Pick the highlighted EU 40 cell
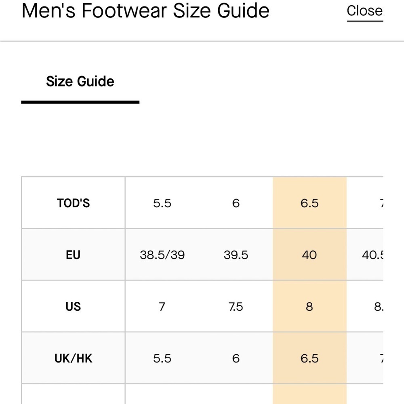 click(309, 255)
